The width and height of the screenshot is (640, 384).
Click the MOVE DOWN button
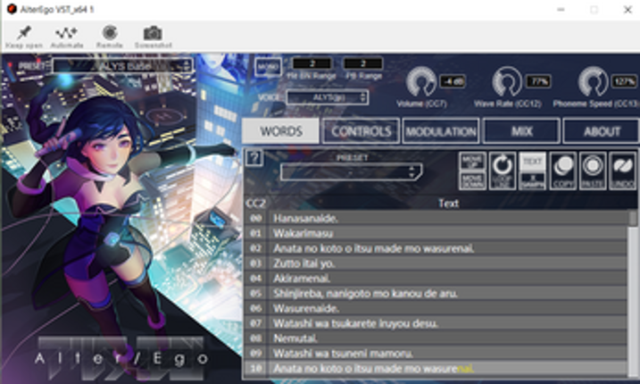[472, 179]
